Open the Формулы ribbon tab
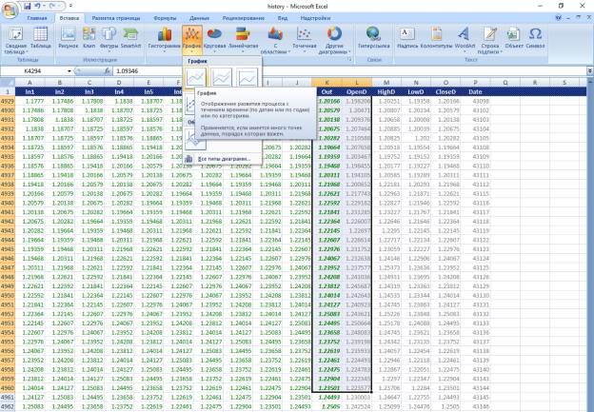Image resolution: width=594 pixels, height=412 pixels. click(x=165, y=18)
